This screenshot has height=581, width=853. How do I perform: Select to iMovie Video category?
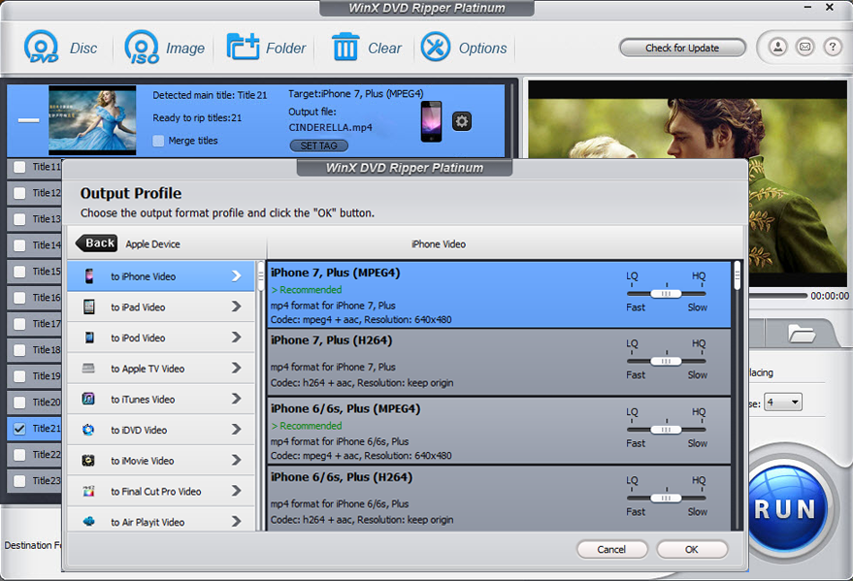click(161, 461)
